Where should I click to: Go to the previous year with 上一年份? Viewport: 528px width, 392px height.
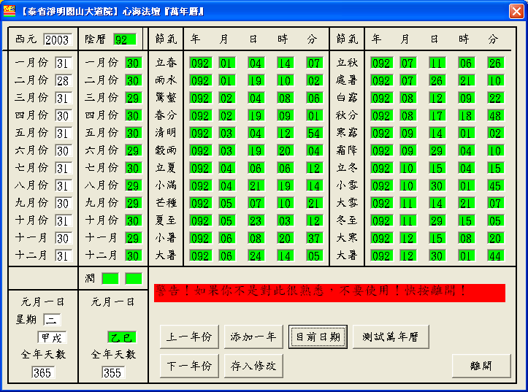click(189, 337)
